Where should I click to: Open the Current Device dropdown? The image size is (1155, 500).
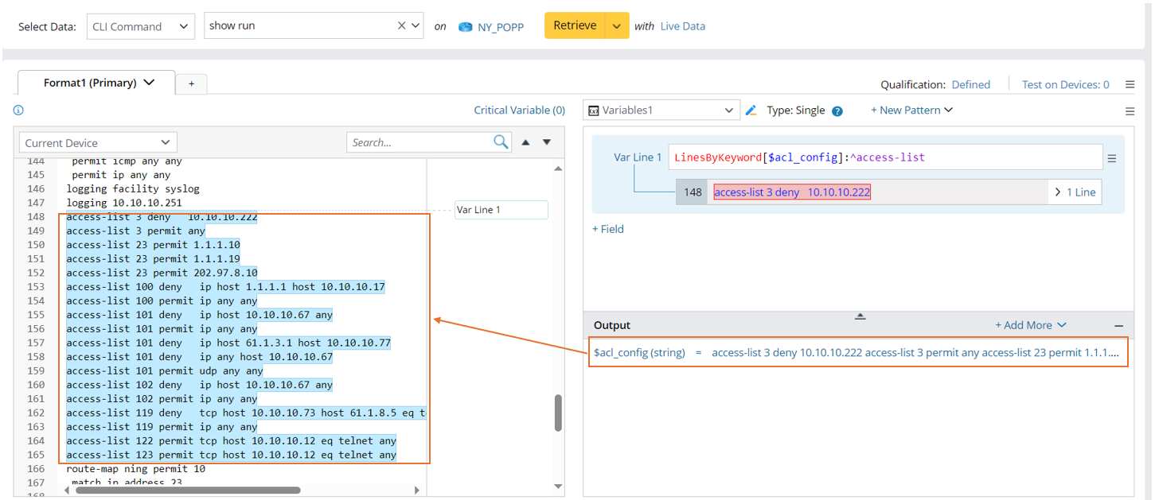[98, 143]
